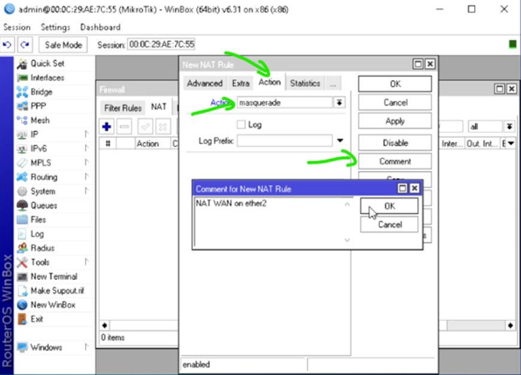Open the Session menu

pyautogui.click(x=17, y=28)
